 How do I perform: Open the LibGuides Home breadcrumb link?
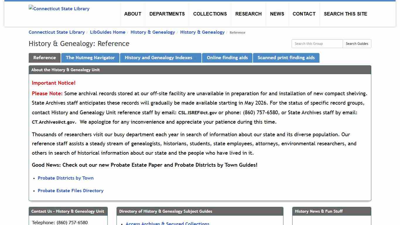pos(107,32)
